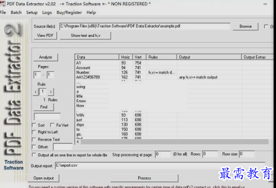The height and width of the screenshot is (188, 276).
Task: Toggle the checkbox right of Browse
Action: [x=266, y=26]
